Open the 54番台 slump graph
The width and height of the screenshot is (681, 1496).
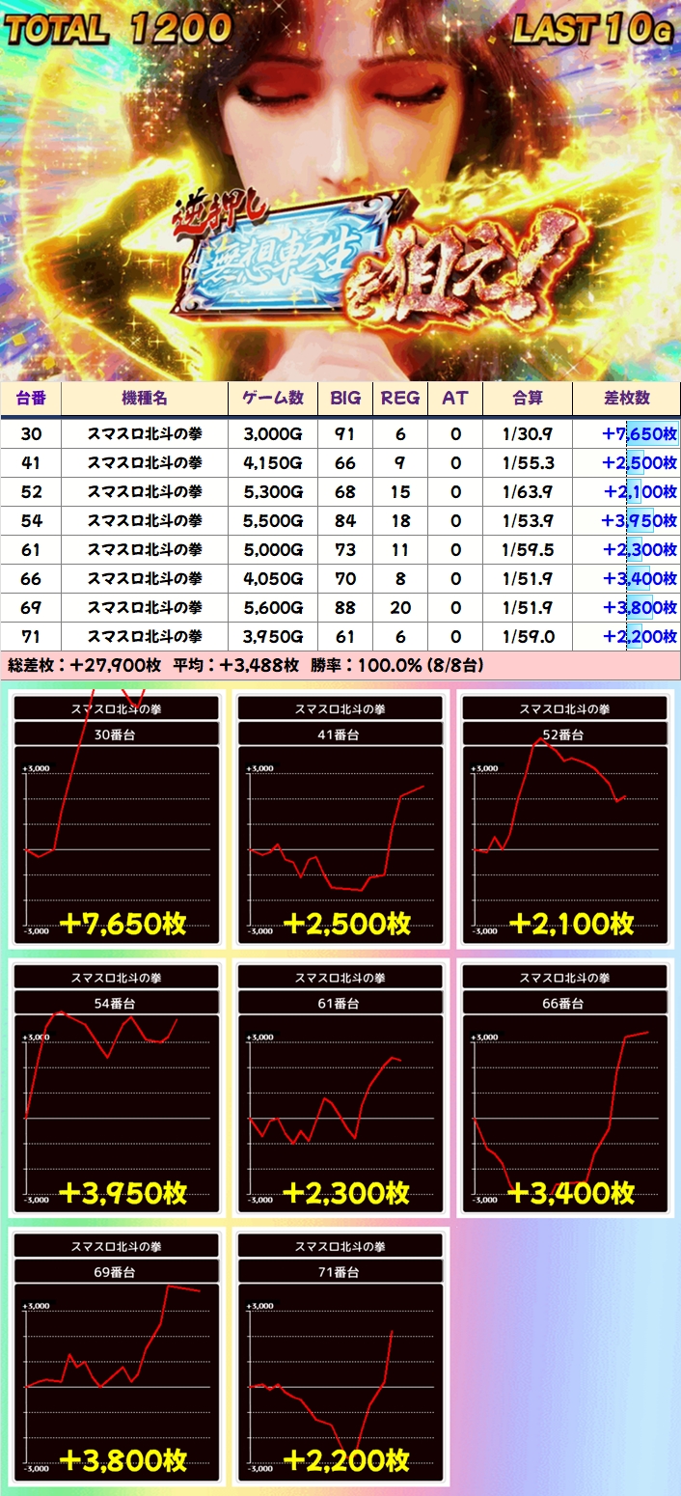click(x=118, y=1089)
